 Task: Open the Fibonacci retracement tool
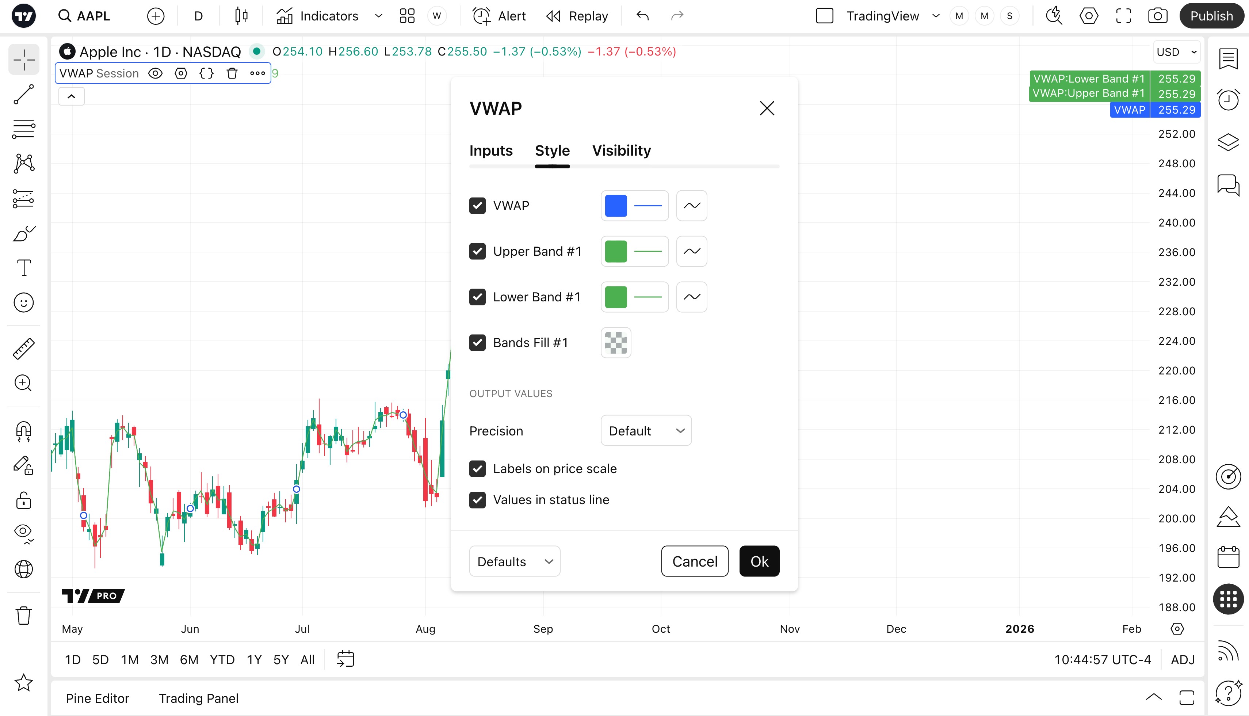tap(24, 129)
